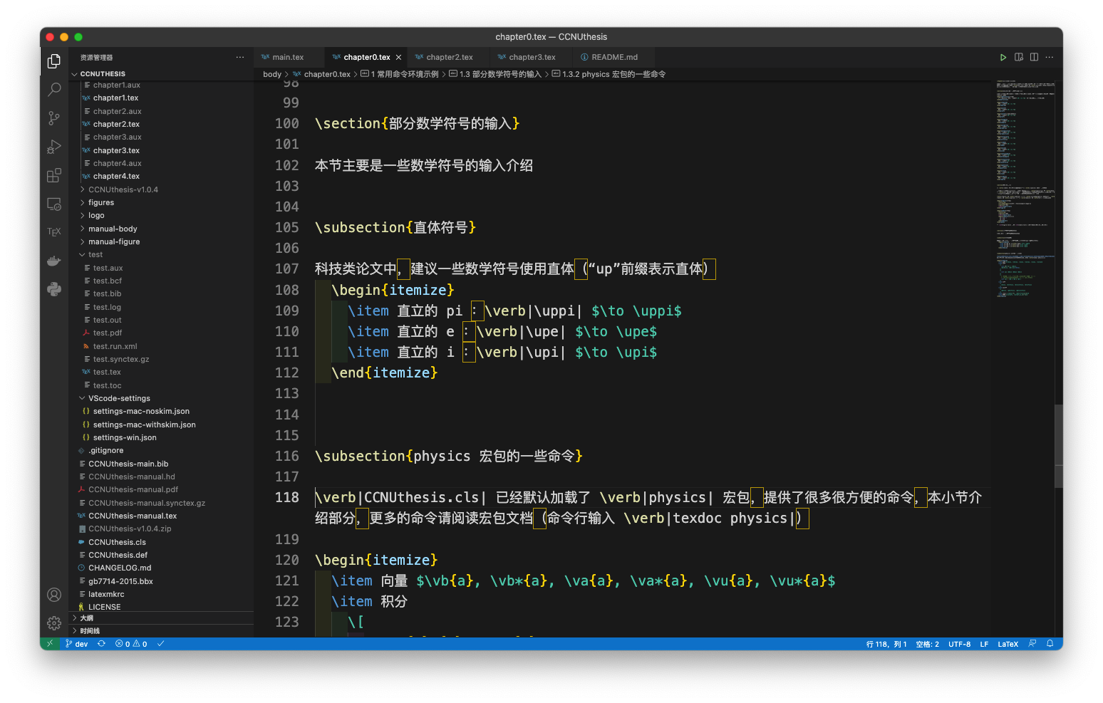1103x703 pixels.
Task: Open the LICENSE file
Action: (104, 607)
